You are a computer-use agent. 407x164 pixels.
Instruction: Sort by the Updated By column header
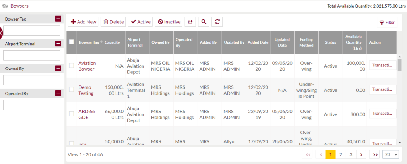pyautogui.click(x=234, y=42)
